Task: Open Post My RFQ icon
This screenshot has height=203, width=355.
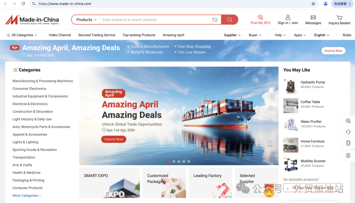Action: pyautogui.click(x=260, y=17)
